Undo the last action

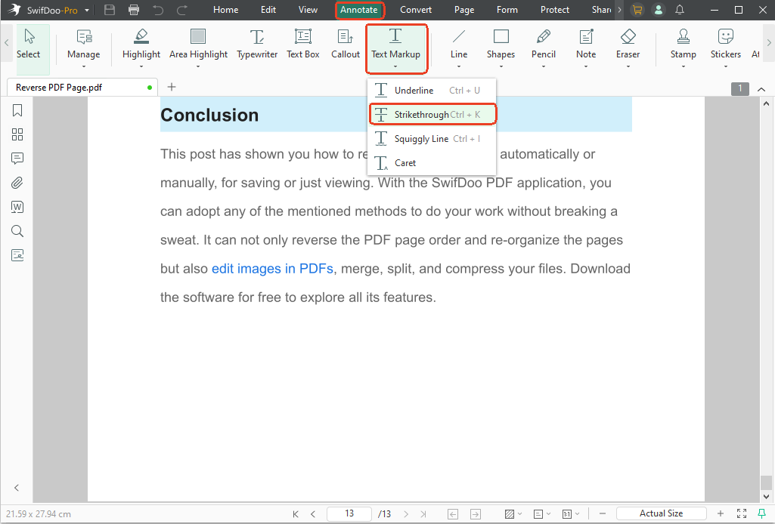[x=158, y=9]
